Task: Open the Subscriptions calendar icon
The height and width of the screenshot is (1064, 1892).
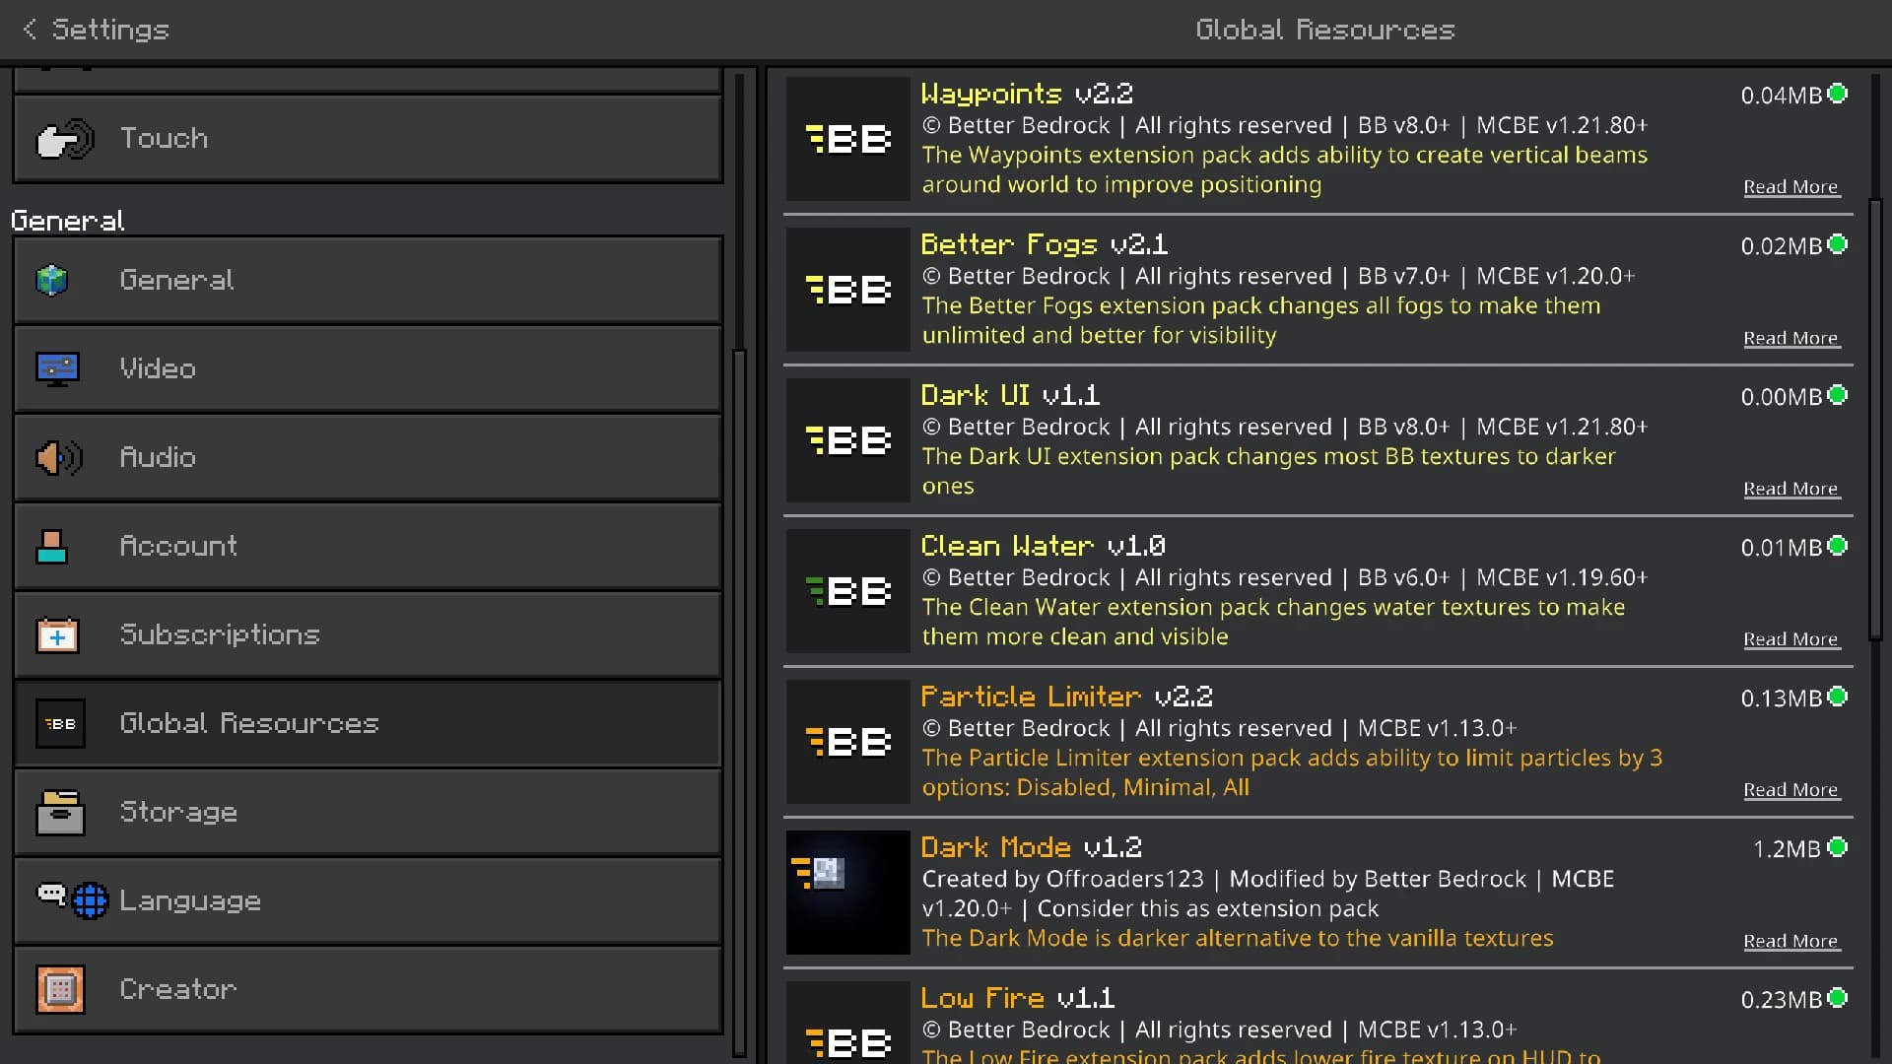Action: (x=57, y=635)
